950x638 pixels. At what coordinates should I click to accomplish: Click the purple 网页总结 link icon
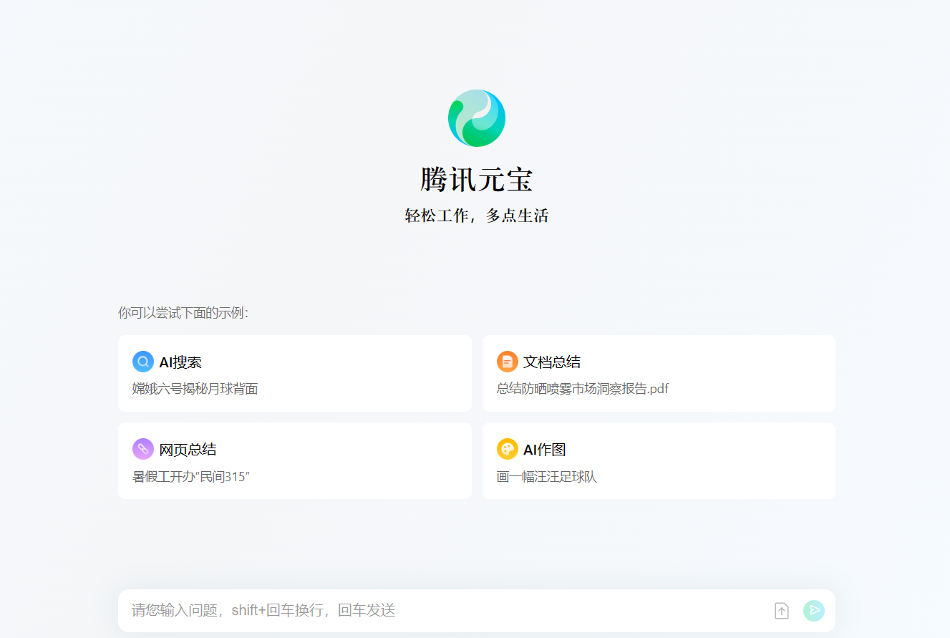(x=143, y=449)
